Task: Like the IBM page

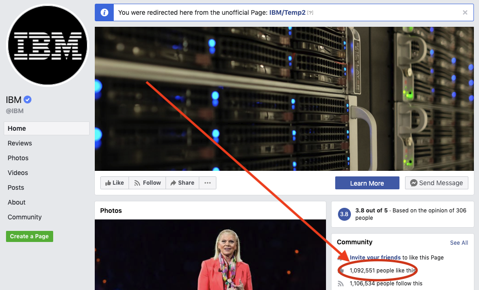Action: (115, 183)
